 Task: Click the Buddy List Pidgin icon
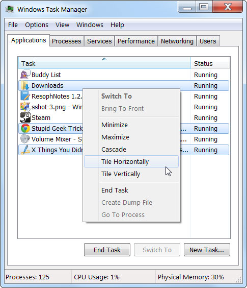pos(25,75)
